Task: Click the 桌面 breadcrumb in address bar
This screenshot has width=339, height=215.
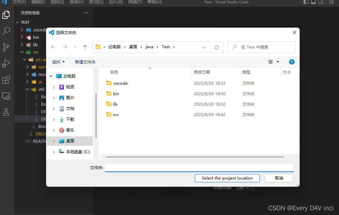Action: 133,47
